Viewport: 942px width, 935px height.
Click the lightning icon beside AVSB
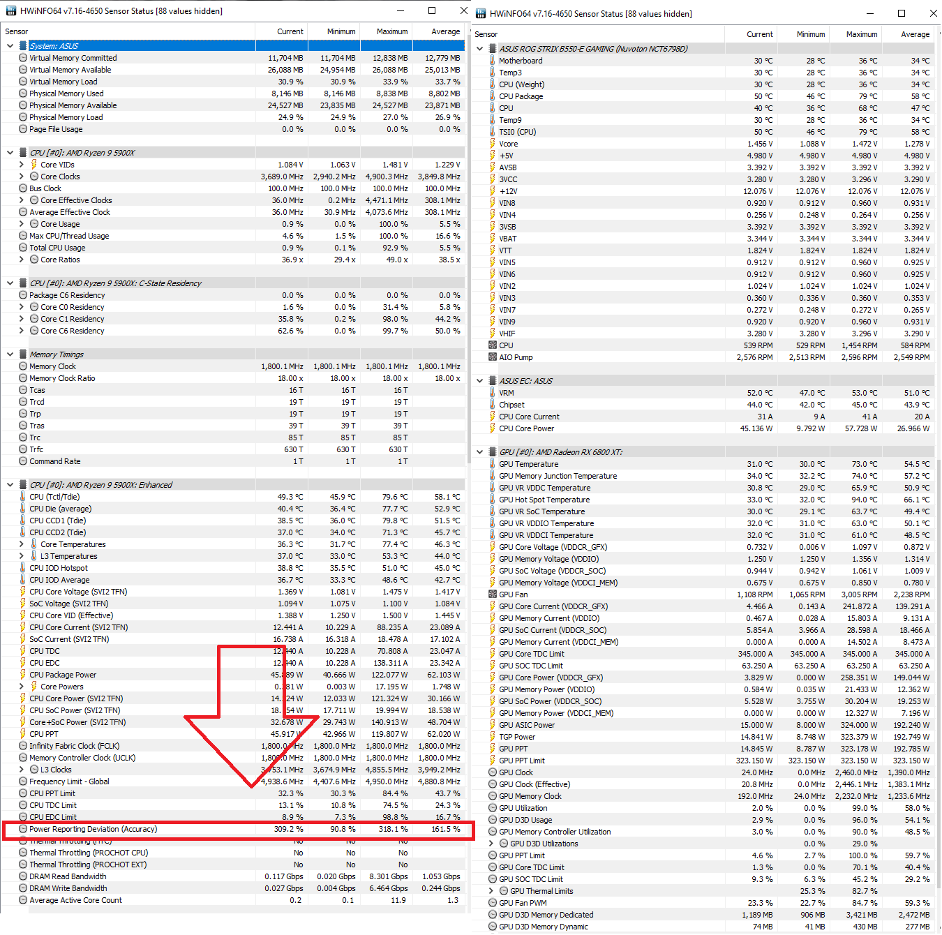(x=493, y=167)
